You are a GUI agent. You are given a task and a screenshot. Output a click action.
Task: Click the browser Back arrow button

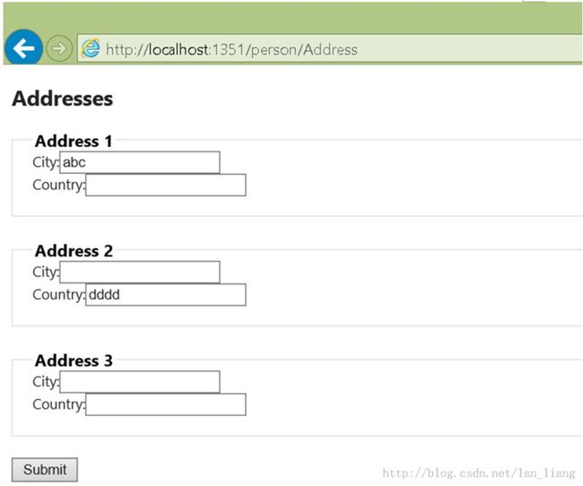23,48
